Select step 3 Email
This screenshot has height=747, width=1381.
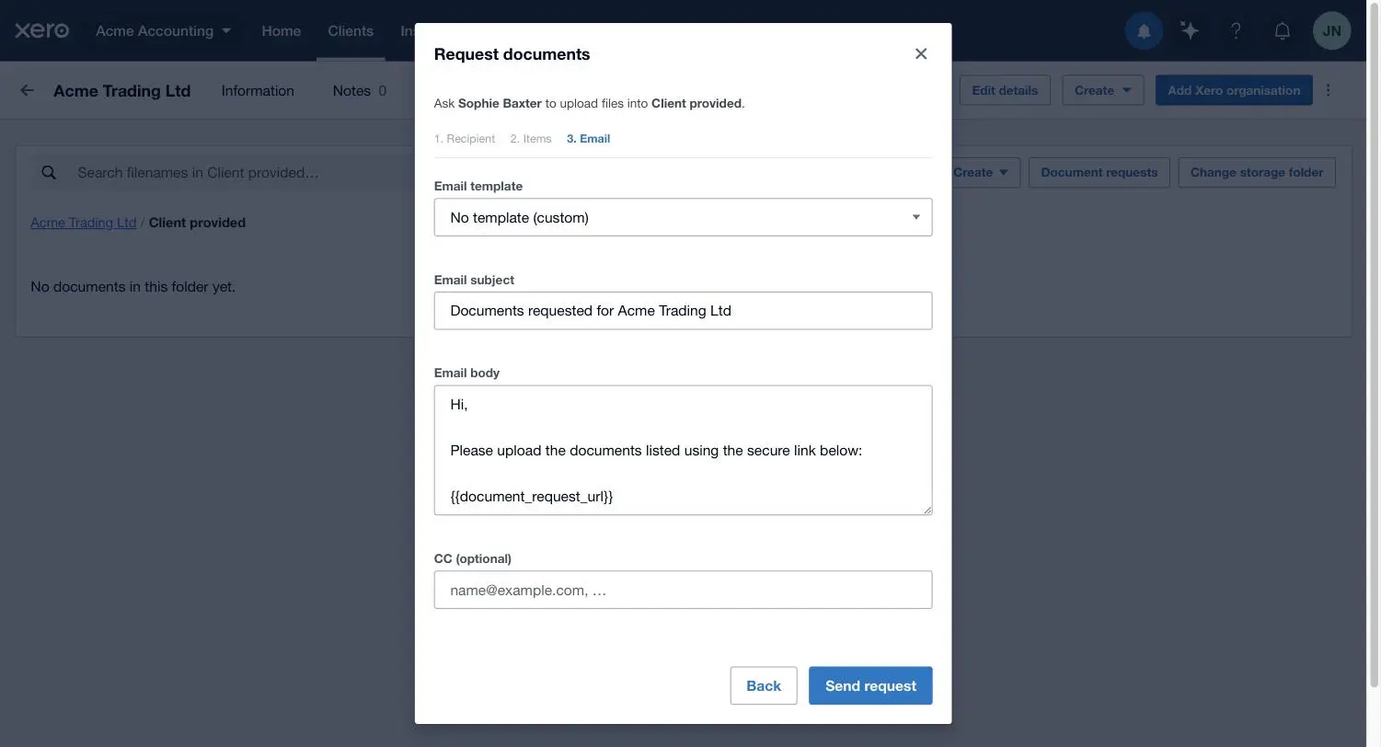tap(588, 139)
